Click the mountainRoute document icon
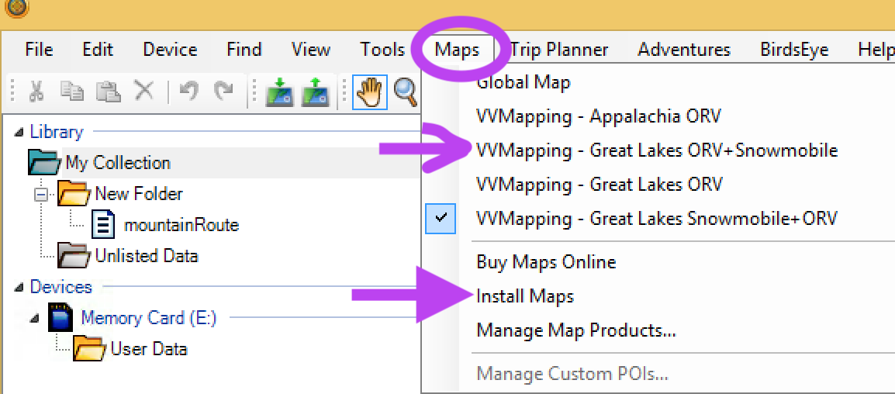The image size is (895, 394). pyautogui.click(x=103, y=224)
